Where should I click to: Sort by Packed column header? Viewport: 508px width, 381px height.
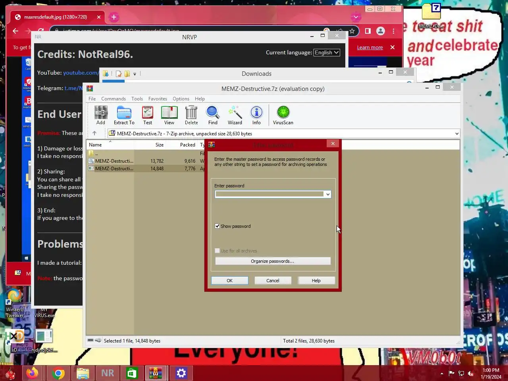pyautogui.click(x=182, y=145)
